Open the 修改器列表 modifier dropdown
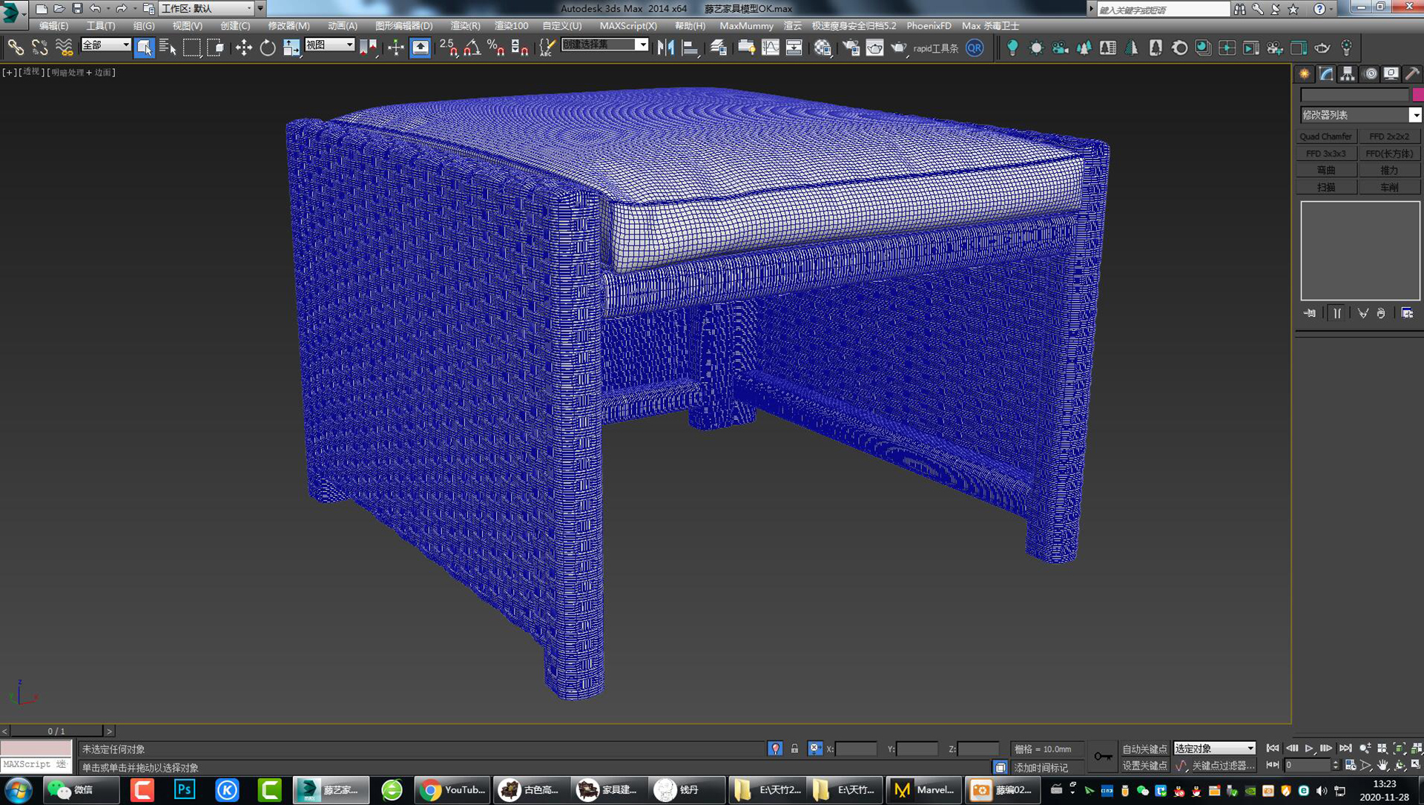Viewport: 1424px width, 805px height. pyautogui.click(x=1359, y=114)
